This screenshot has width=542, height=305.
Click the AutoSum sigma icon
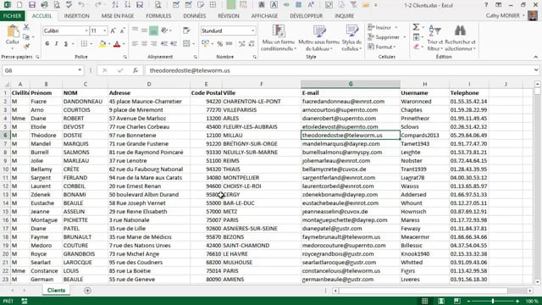416,27
